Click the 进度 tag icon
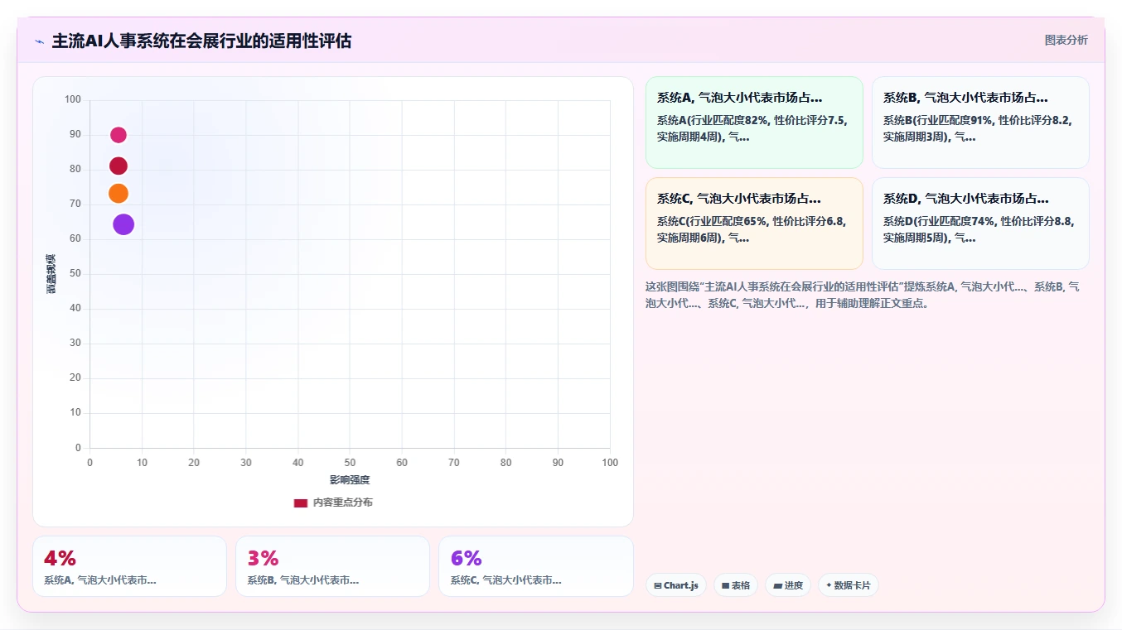Screen dimensions: 1122x630 coord(777,585)
